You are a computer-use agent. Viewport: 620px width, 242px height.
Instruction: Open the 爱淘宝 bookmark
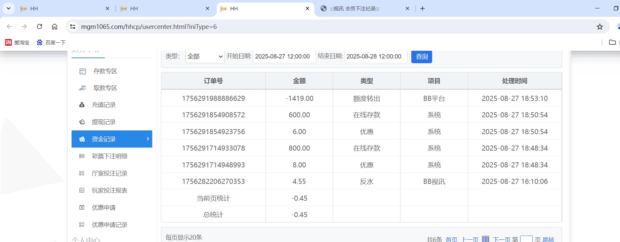click(x=17, y=42)
